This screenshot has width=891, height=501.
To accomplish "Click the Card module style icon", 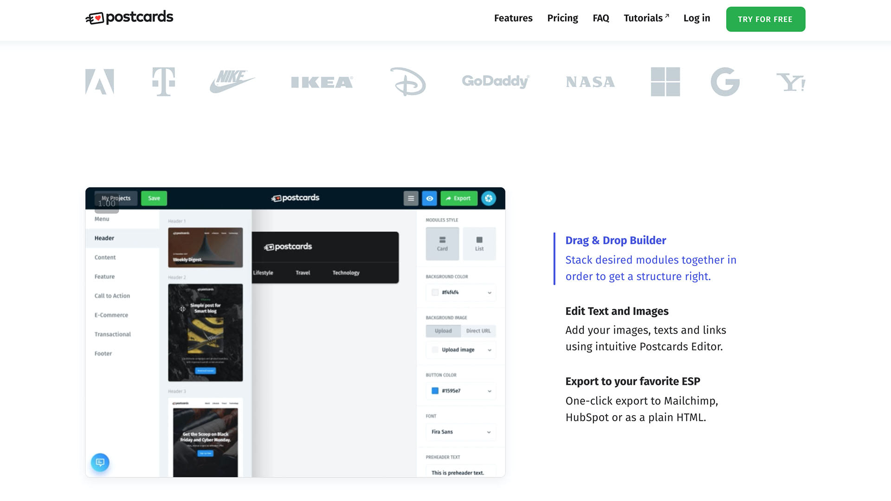I will pyautogui.click(x=442, y=244).
